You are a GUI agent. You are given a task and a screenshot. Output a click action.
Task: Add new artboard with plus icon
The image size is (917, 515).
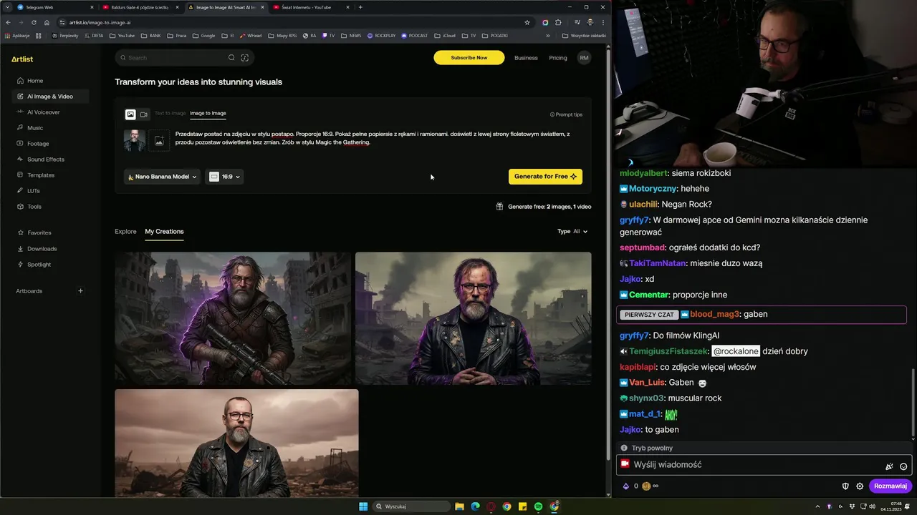tap(80, 291)
